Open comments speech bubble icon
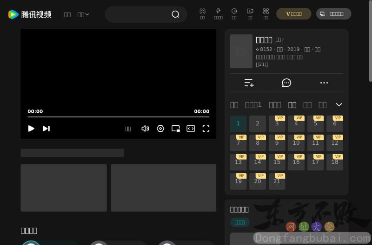372x245 pixels. pos(286,83)
